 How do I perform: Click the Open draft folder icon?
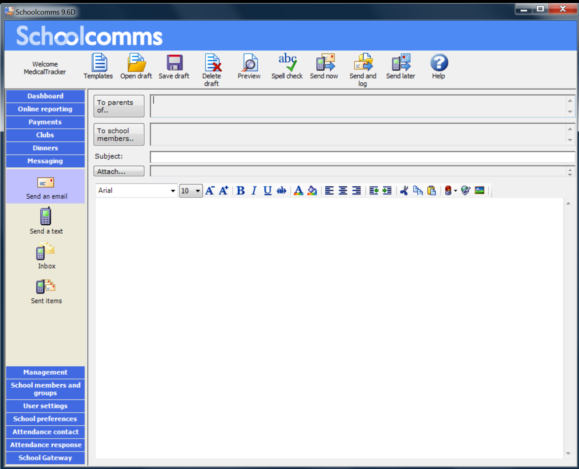(x=136, y=66)
